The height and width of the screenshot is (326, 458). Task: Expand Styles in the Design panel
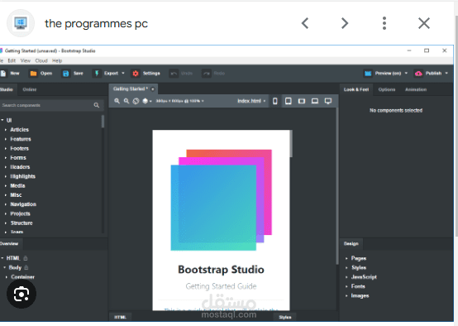pos(346,267)
